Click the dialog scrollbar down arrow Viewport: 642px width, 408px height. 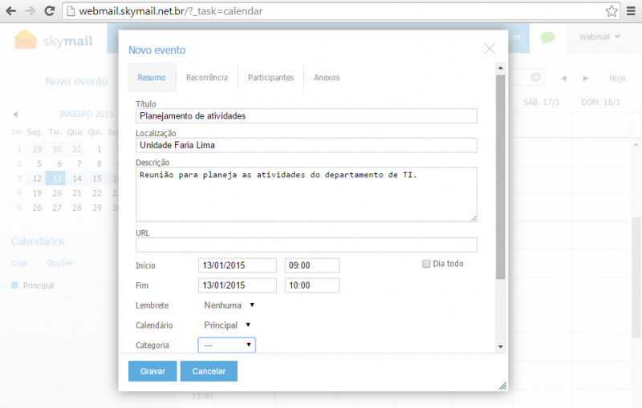(500, 346)
